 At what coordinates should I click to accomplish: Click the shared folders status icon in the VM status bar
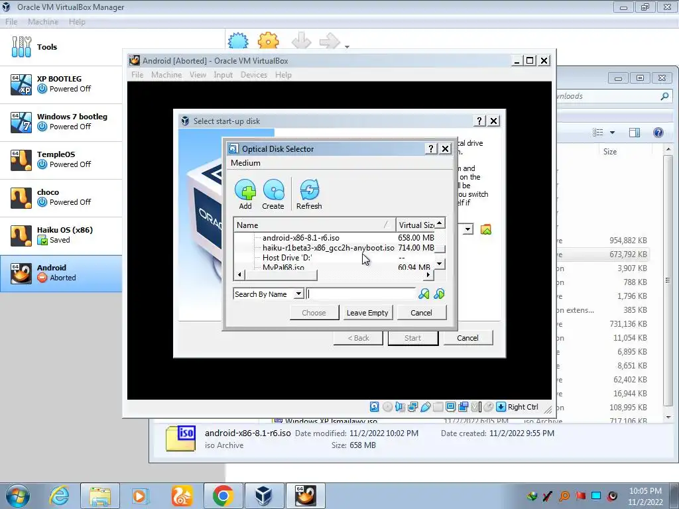tap(438, 407)
